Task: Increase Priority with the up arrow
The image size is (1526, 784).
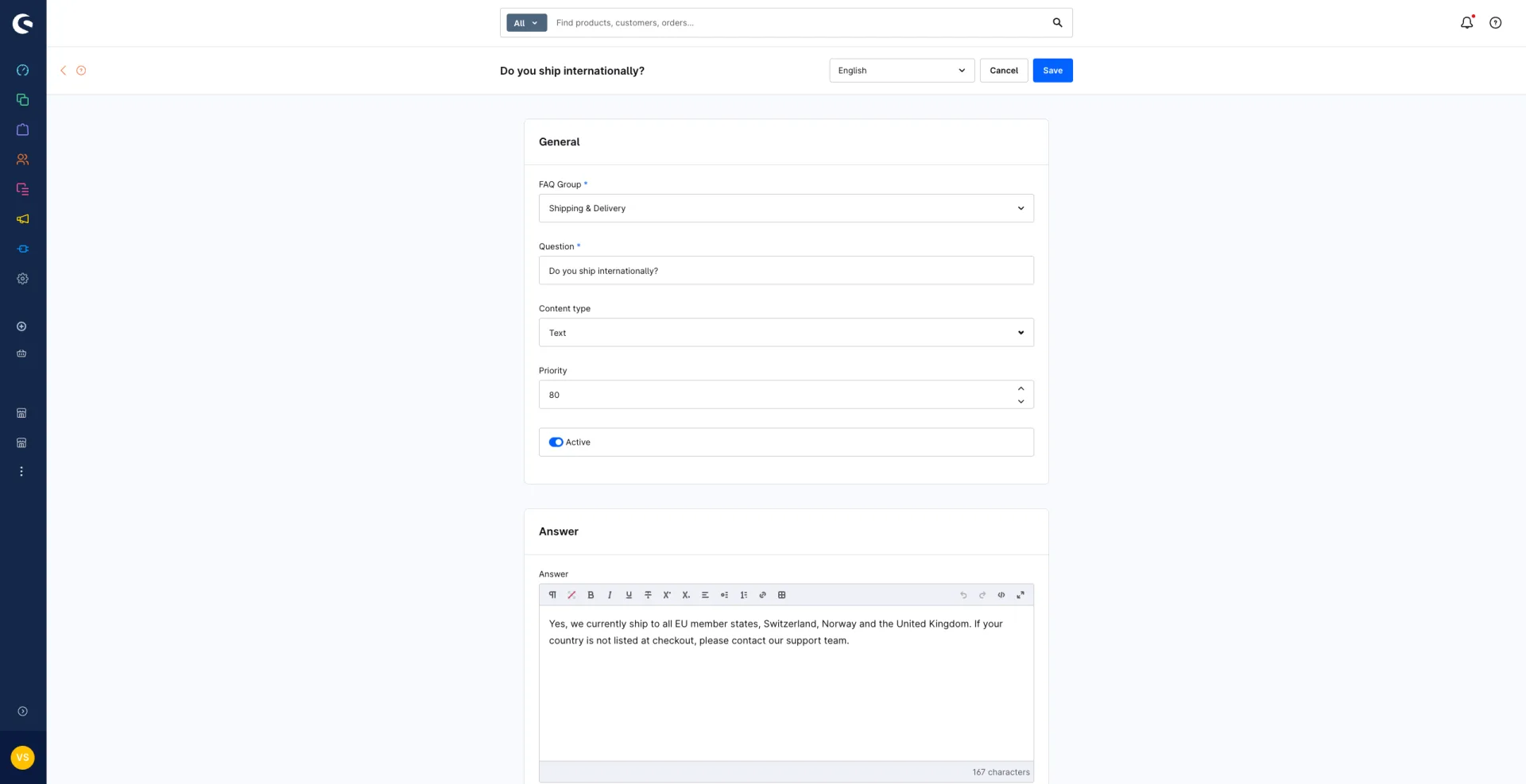Action: (x=1021, y=388)
